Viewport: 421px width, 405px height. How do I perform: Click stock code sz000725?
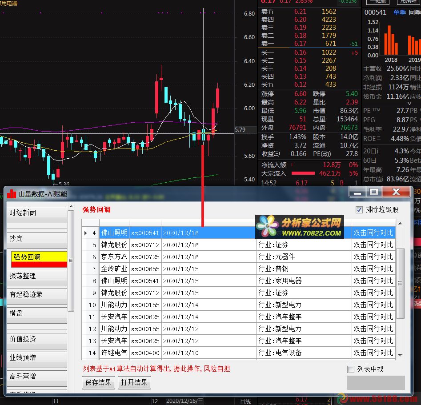(145, 257)
